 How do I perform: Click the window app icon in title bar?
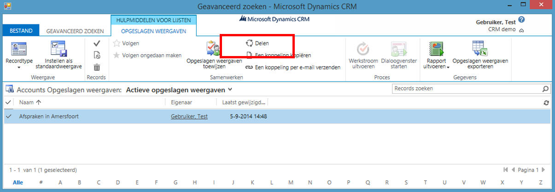[6, 6]
